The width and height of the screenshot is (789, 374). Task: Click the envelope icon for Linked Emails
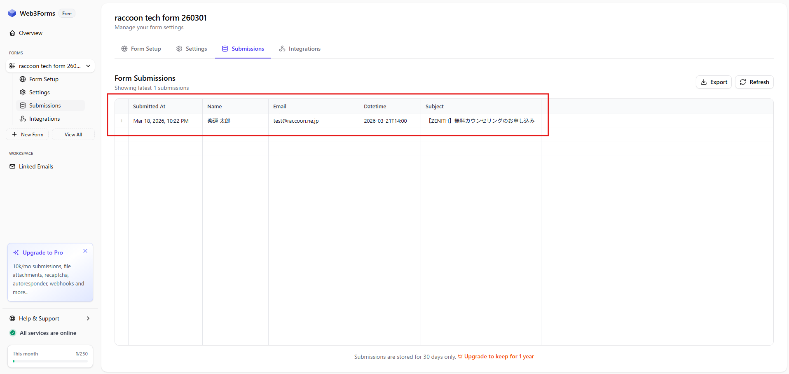[12, 166]
